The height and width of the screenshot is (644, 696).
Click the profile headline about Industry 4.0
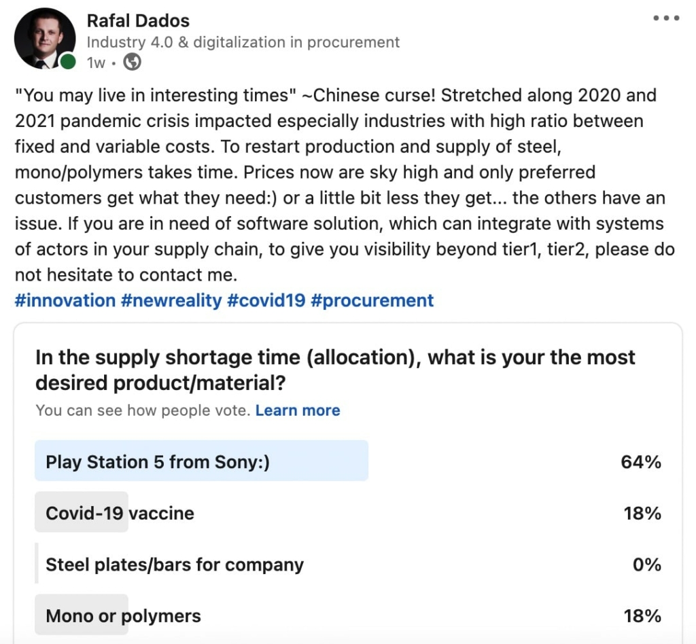pyautogui.click(x=243, y=42)
